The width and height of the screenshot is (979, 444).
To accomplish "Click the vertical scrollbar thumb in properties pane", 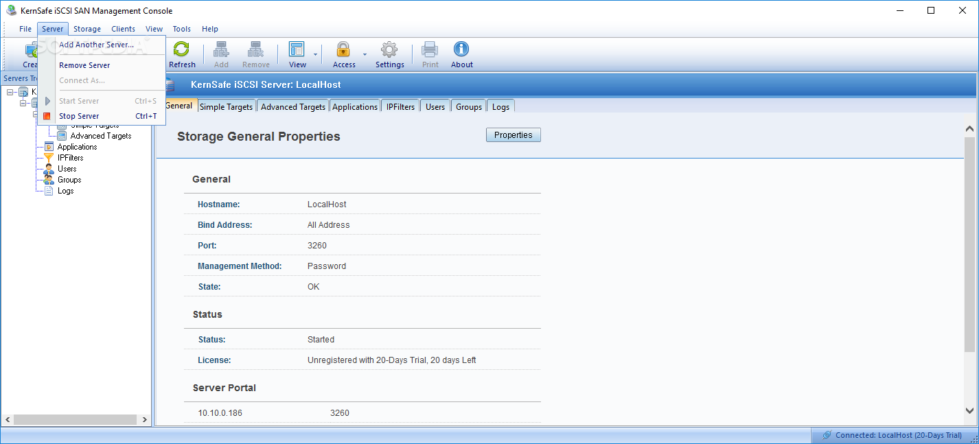I will (x=969, y=245).
